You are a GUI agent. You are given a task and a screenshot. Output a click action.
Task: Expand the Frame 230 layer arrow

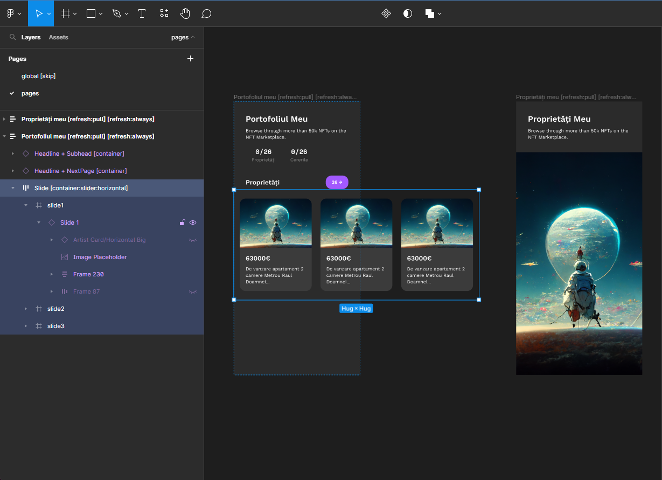51,274
